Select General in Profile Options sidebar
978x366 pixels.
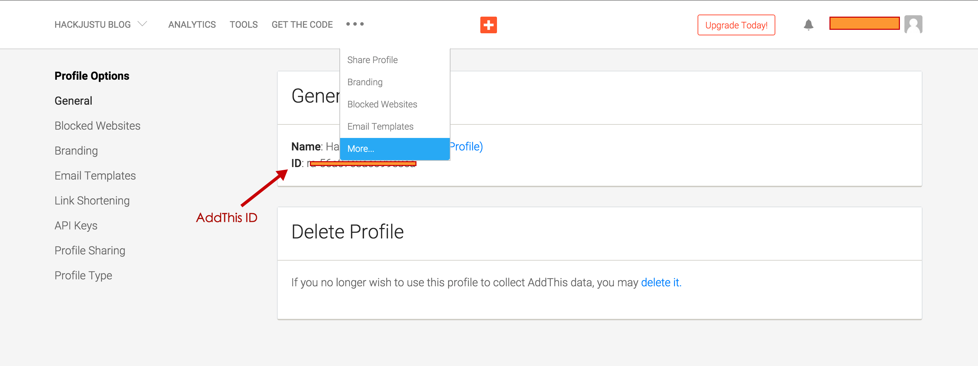73,101
